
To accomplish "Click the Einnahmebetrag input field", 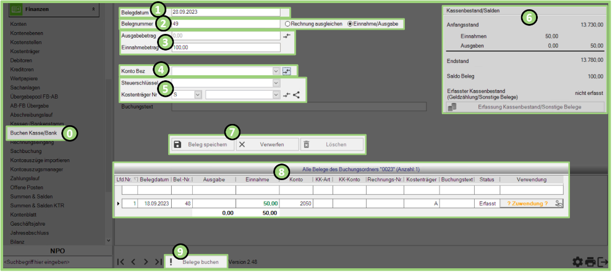I will [226, 47].
